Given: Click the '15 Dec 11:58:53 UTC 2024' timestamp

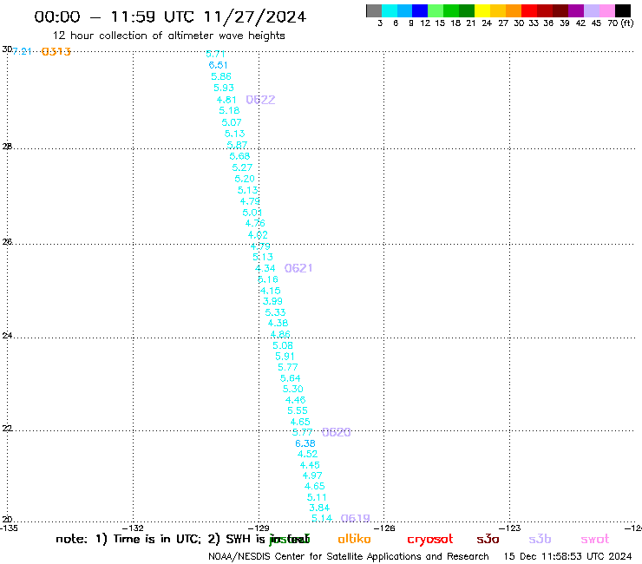Looking at the screenshot, I should (567, 557).
